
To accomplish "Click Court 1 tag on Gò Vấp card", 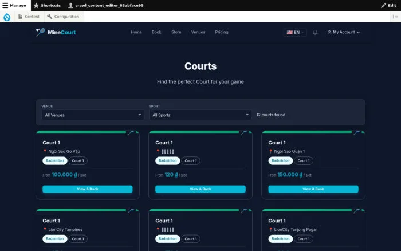I will pyautogui.click(x=78, y=160).
